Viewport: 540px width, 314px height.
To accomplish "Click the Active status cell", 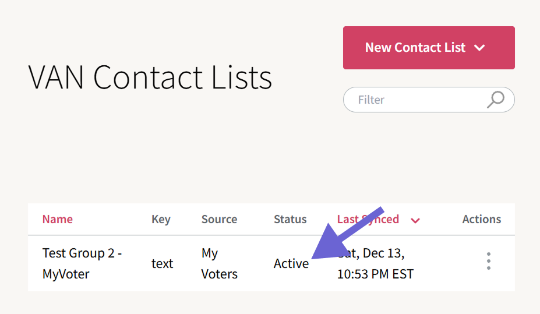I will [291, 263].
